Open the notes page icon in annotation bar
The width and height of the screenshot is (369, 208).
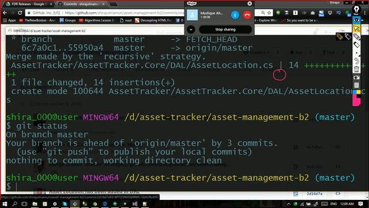(x=356, y=85)
